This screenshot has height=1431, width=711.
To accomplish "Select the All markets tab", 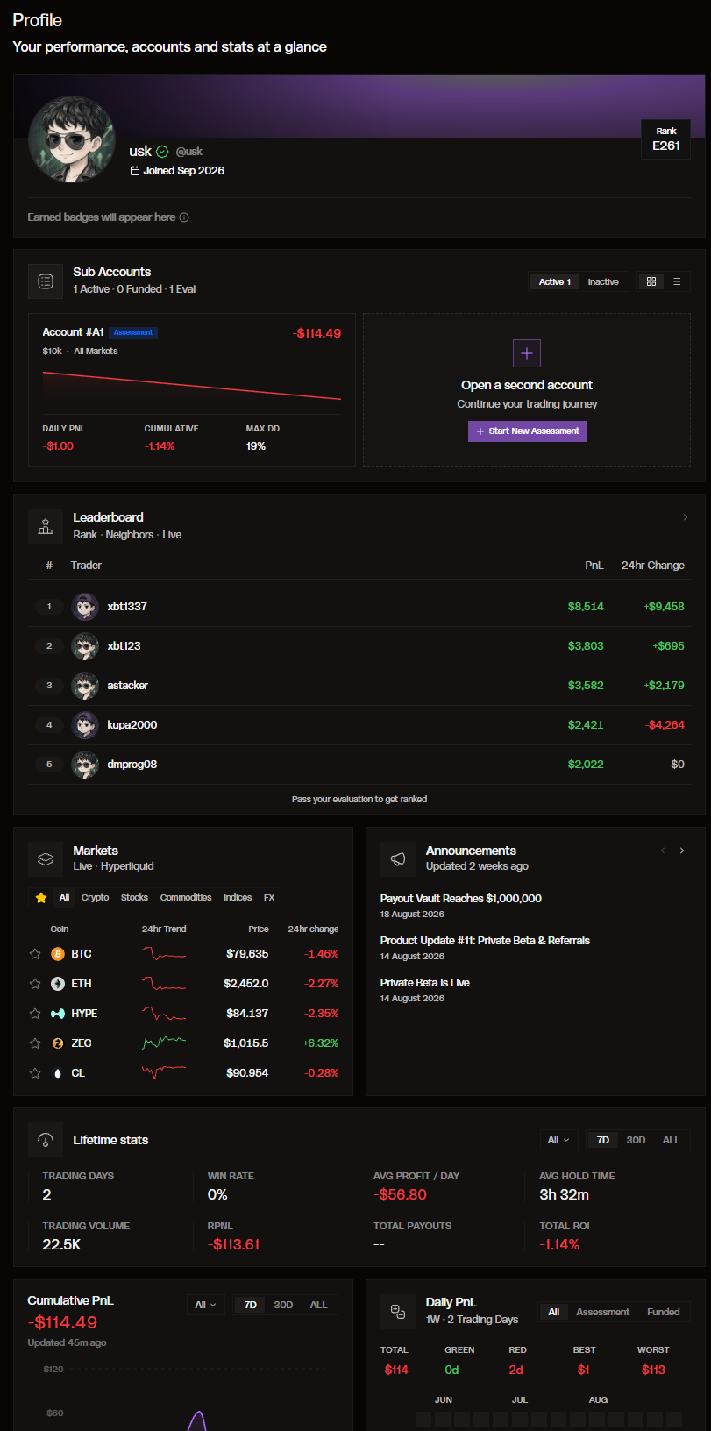I will [64, 898].
